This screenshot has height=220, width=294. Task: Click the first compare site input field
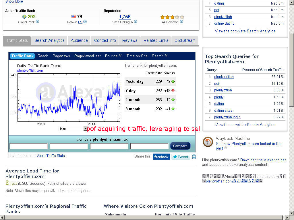pyautogui.click(x=29, y=146)
